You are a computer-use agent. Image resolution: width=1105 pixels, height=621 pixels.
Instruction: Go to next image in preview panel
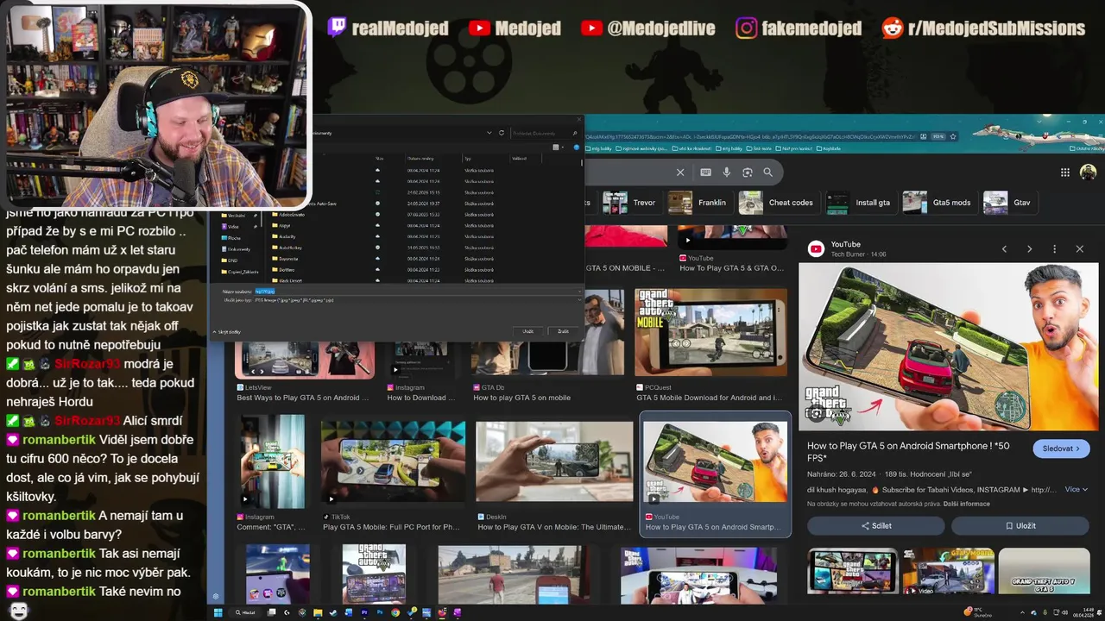click(x=1029, y=249)
